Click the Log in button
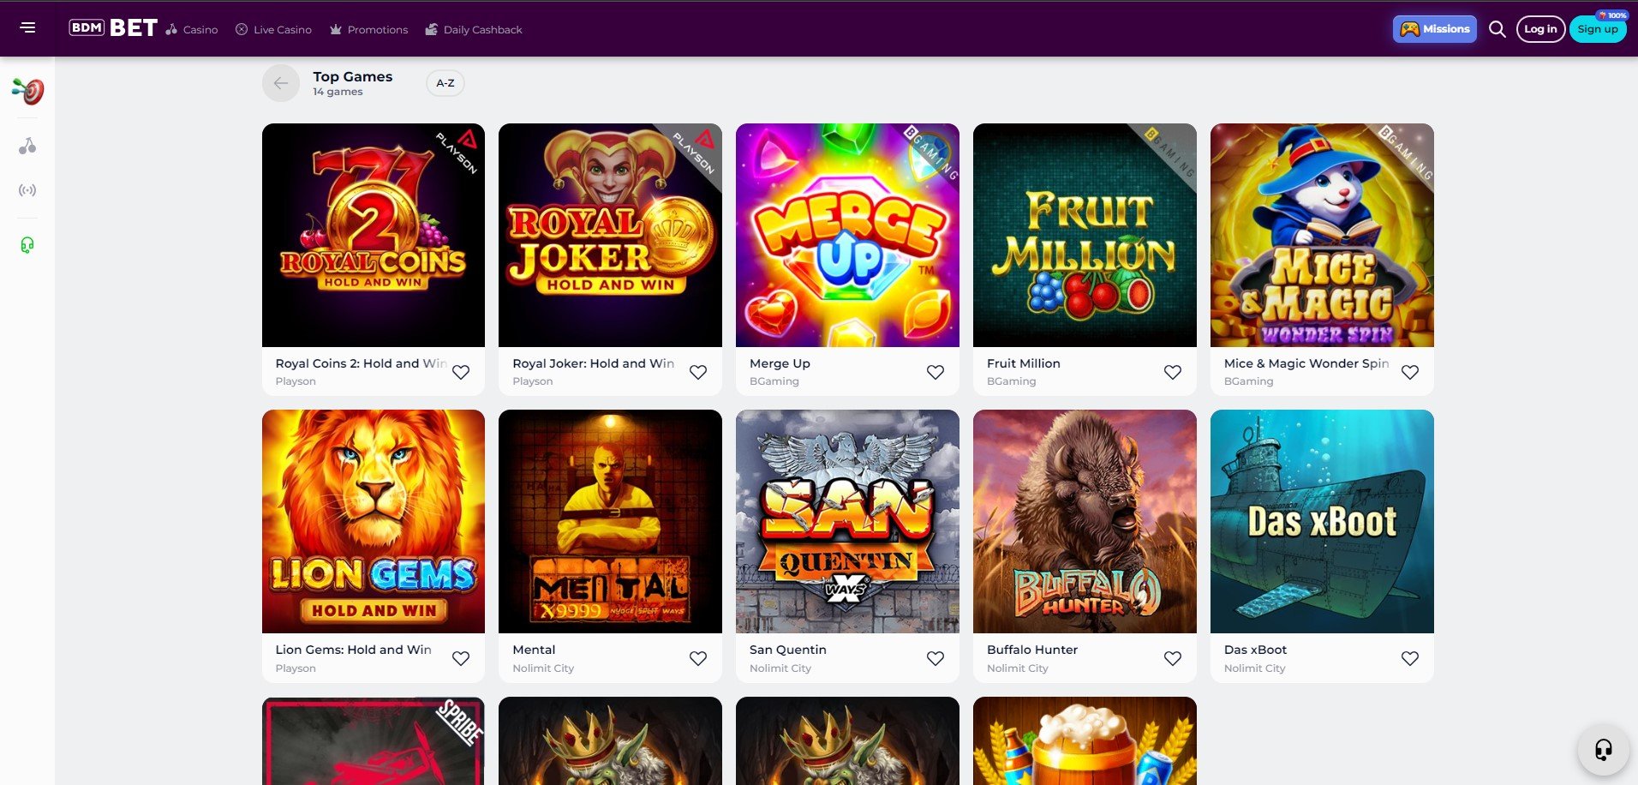The image size is (1638, 785). (x=1540, y=29)
